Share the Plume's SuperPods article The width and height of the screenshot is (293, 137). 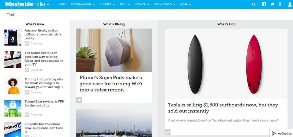tap(79, 100)
